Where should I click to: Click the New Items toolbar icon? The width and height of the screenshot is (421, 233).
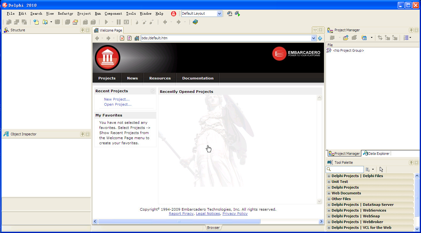[36, 22]
